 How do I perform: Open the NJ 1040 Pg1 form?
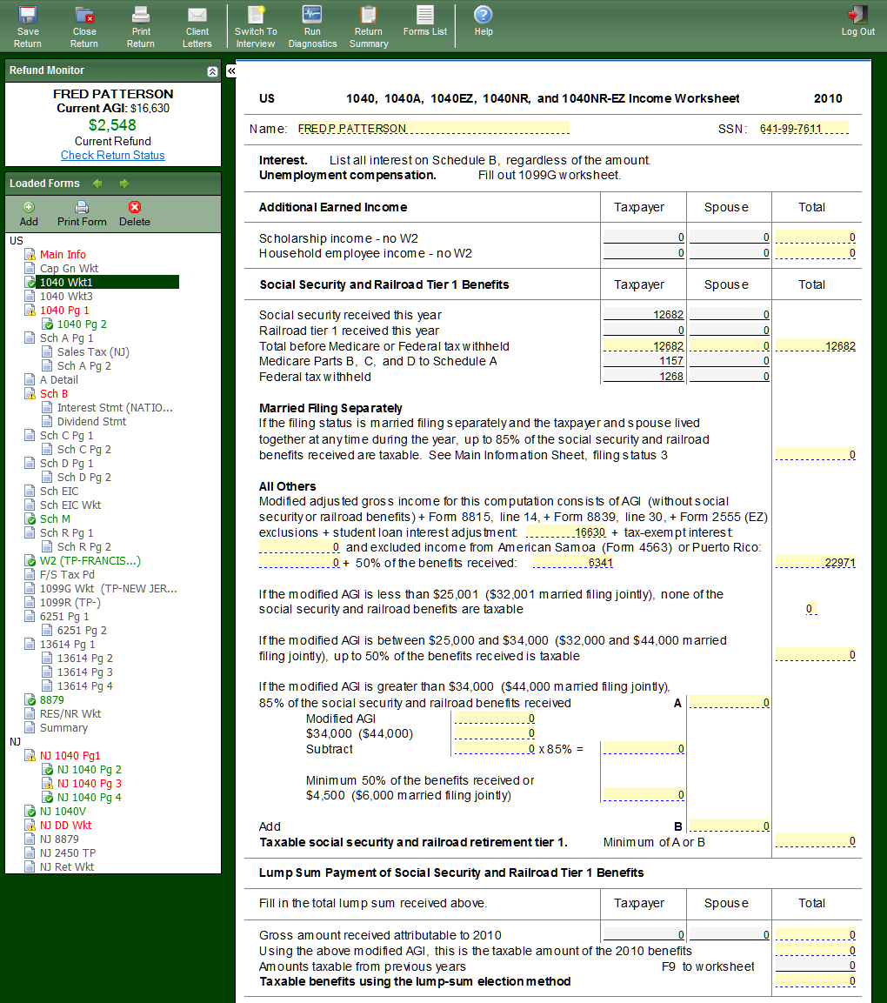(70, 755)
